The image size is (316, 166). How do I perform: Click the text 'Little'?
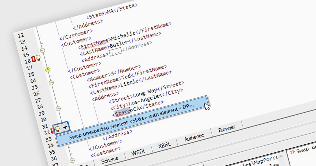coord(129,84)
